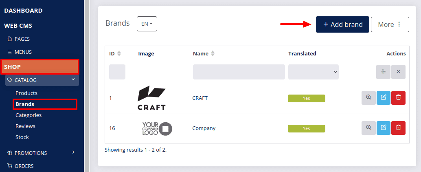Open the More options menu
421x172 pixels.
coord(390,24)
